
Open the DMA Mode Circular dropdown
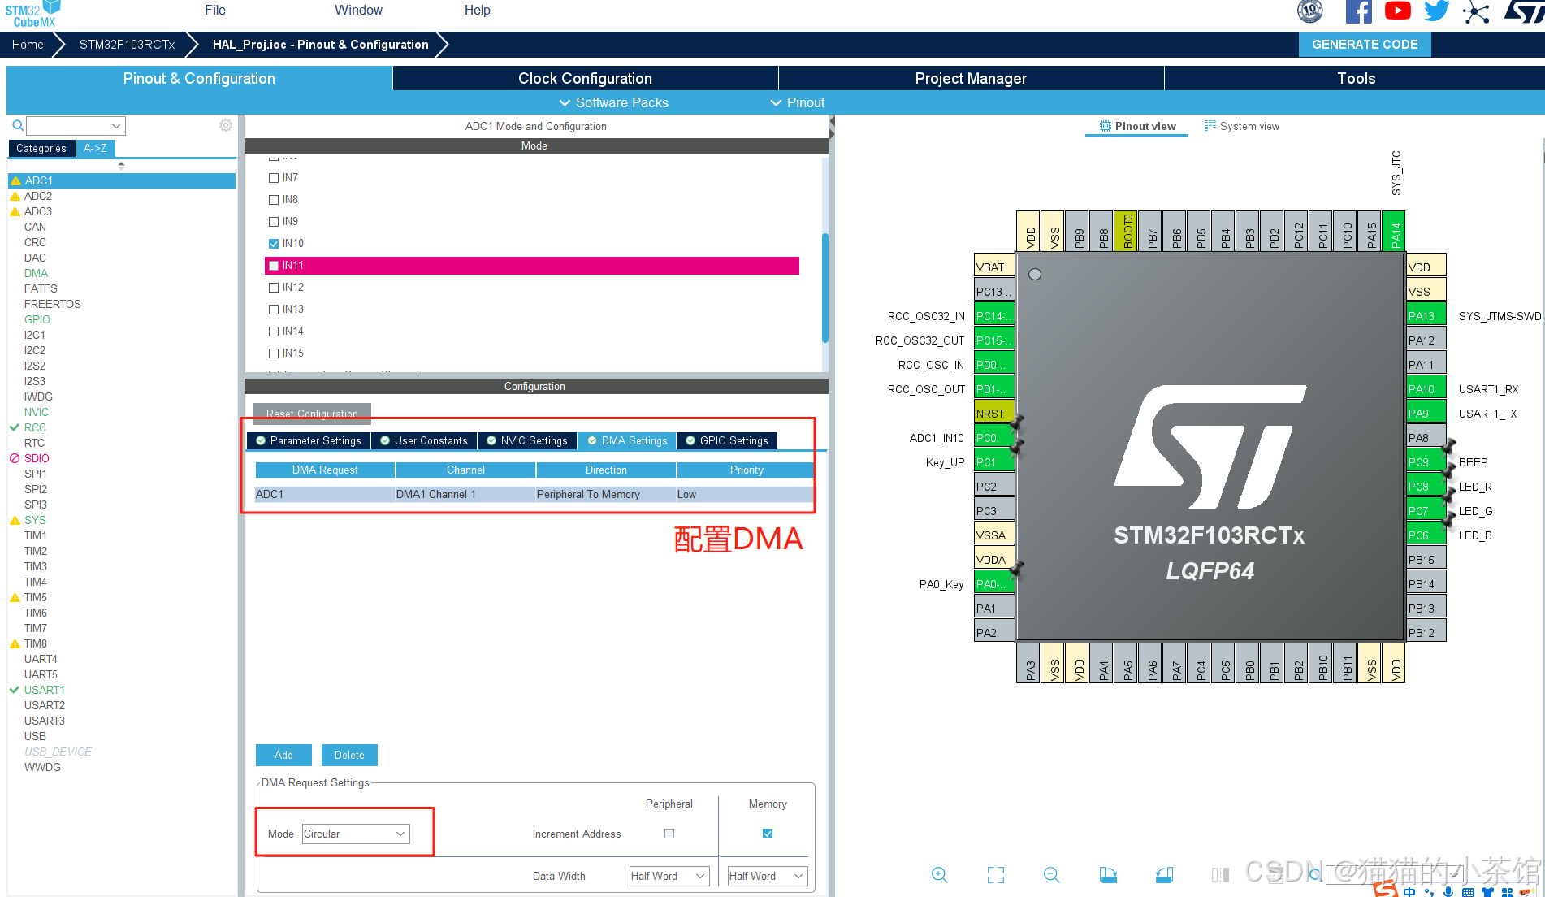coord(356,834)
